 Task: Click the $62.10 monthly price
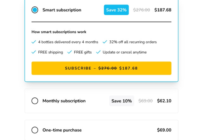click(x=164, y=101)
